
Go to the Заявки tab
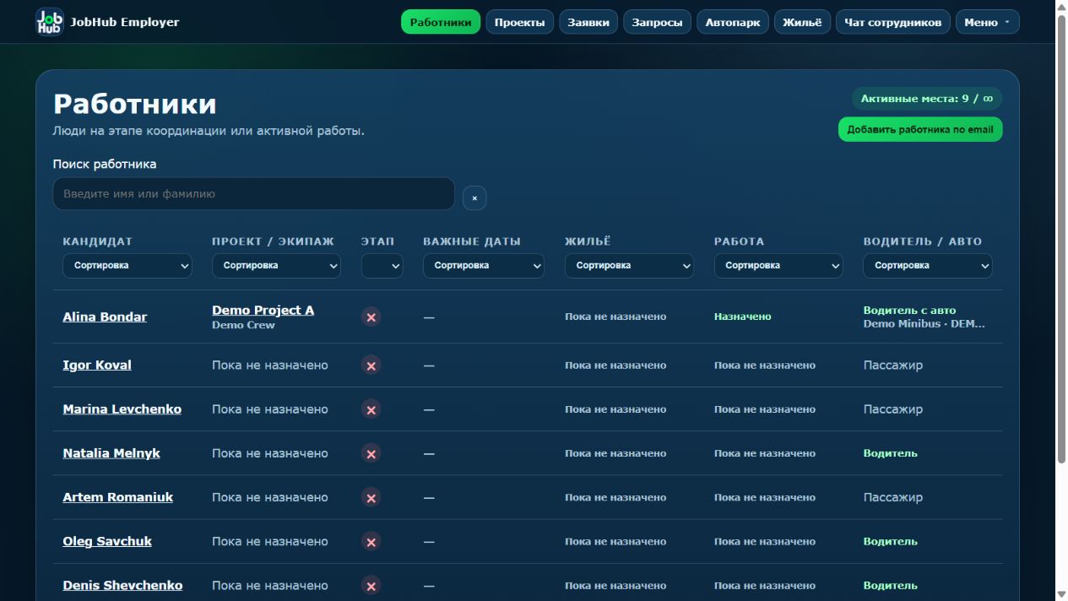point(588,22)
